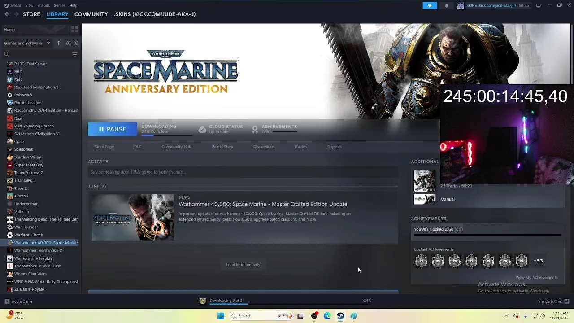Click the download progress bar under DOWNLOADING

167,135
